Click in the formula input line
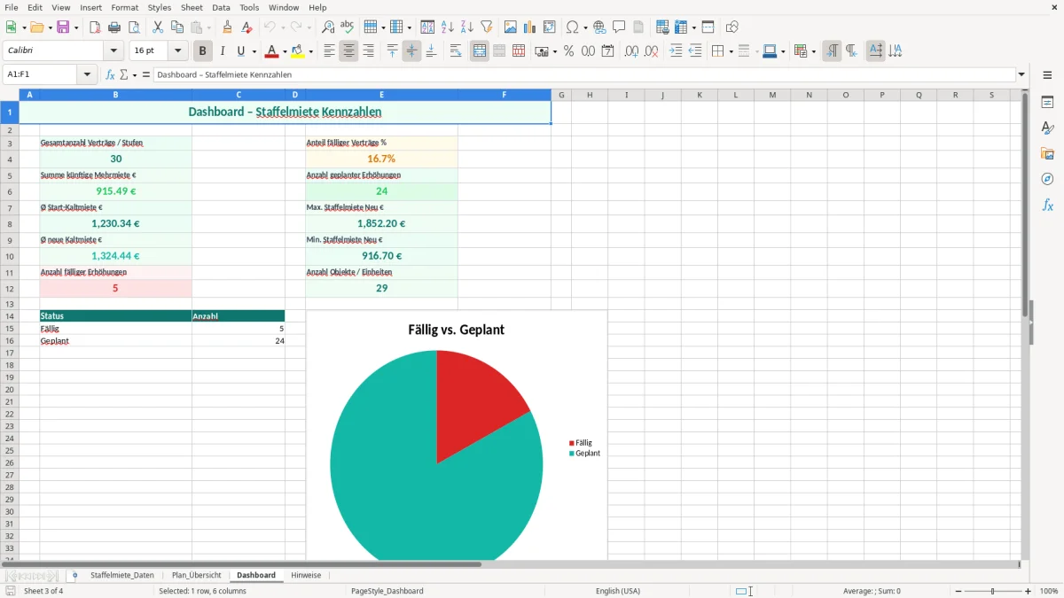This screenshot has width=1064, height=598. [585, 75]
